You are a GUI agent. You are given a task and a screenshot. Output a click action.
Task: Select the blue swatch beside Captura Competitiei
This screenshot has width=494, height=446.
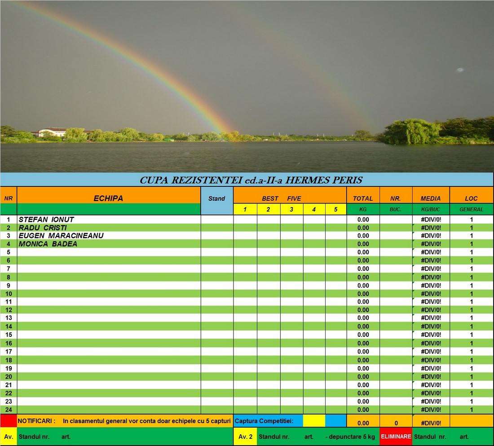click(335, 421)
